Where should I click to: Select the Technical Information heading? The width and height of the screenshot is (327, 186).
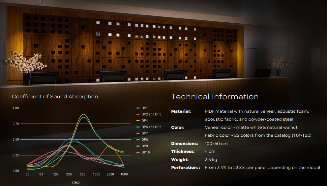215,97
